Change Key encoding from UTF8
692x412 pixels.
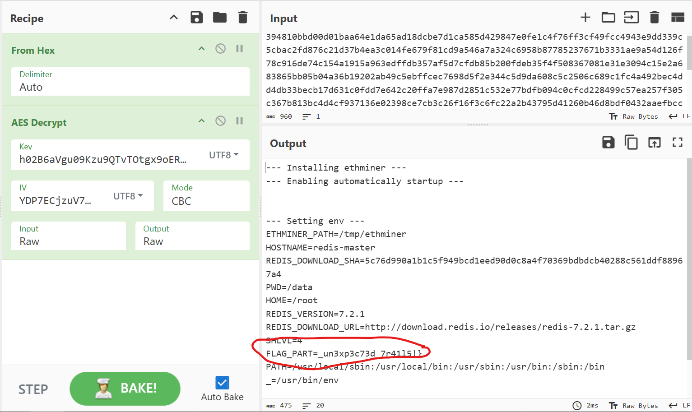click(x=224, y=155)
